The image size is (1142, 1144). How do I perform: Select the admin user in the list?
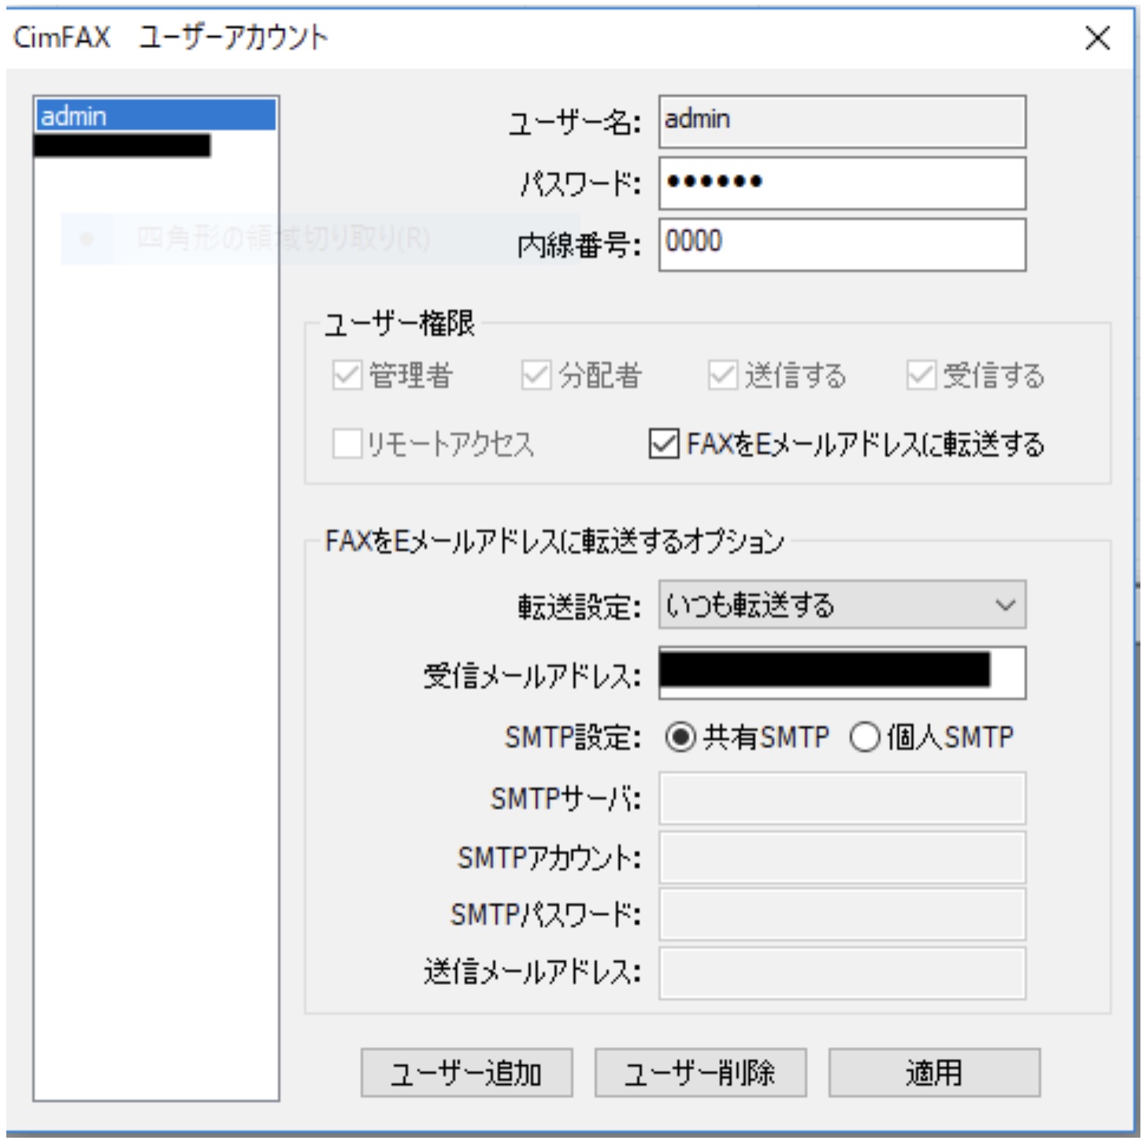(x=155, y=116)
